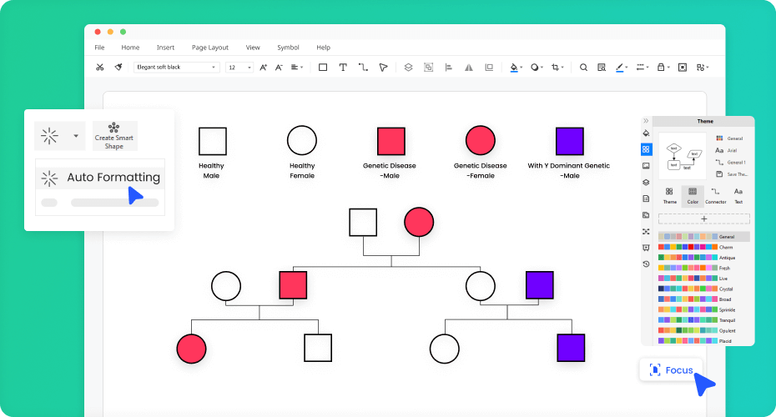
Task: Switch to the Text tab in Theme panel
Action: [x=738, y=196]
